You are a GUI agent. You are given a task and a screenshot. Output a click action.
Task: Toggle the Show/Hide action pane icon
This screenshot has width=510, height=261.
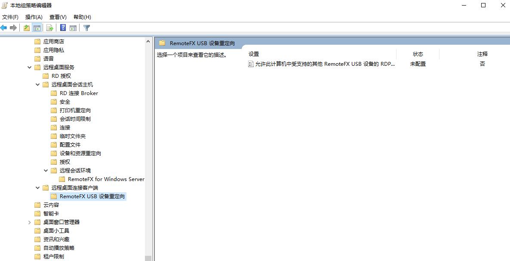pos(73,28)
